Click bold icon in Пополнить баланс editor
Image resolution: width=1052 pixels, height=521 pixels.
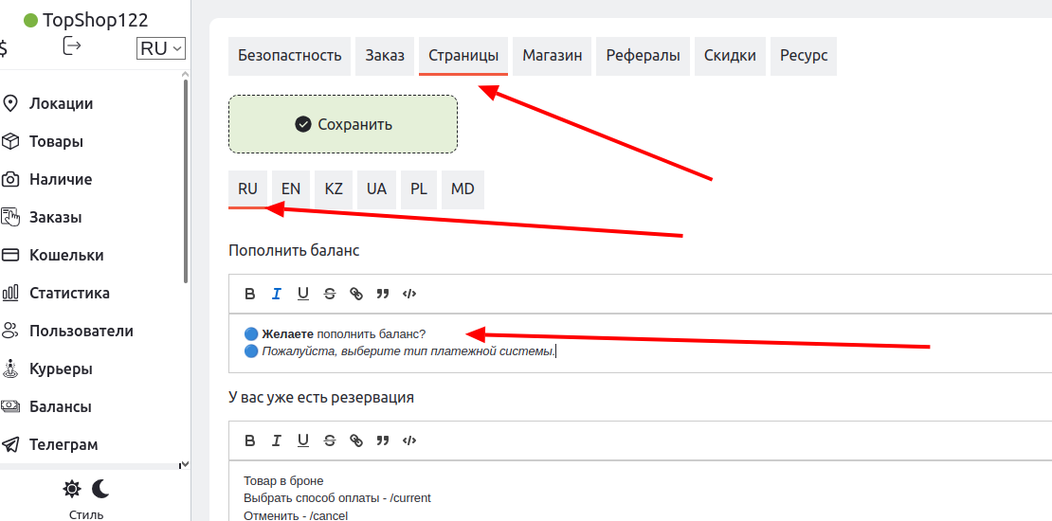click(250, 294)
